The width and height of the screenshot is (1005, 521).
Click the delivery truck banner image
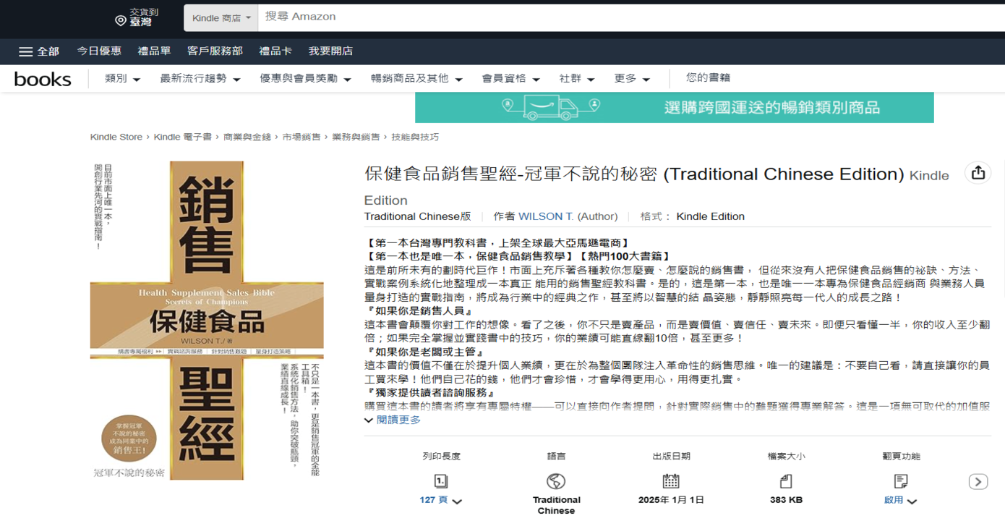click(550, 108)
